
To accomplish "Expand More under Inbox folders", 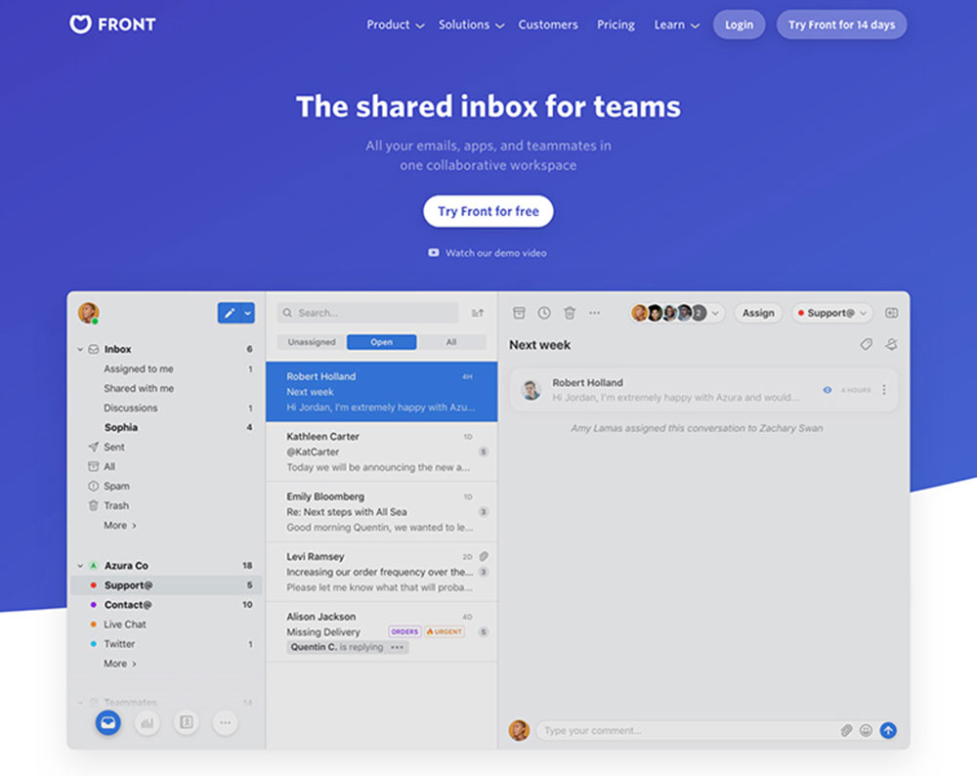I will (119, 526).
